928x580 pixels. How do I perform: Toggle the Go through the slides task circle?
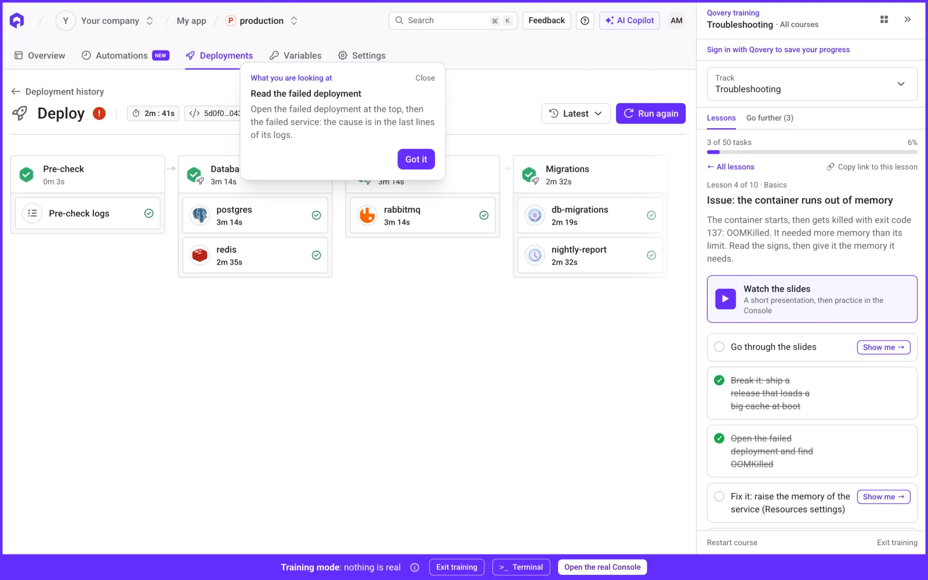tap(719, 347)
